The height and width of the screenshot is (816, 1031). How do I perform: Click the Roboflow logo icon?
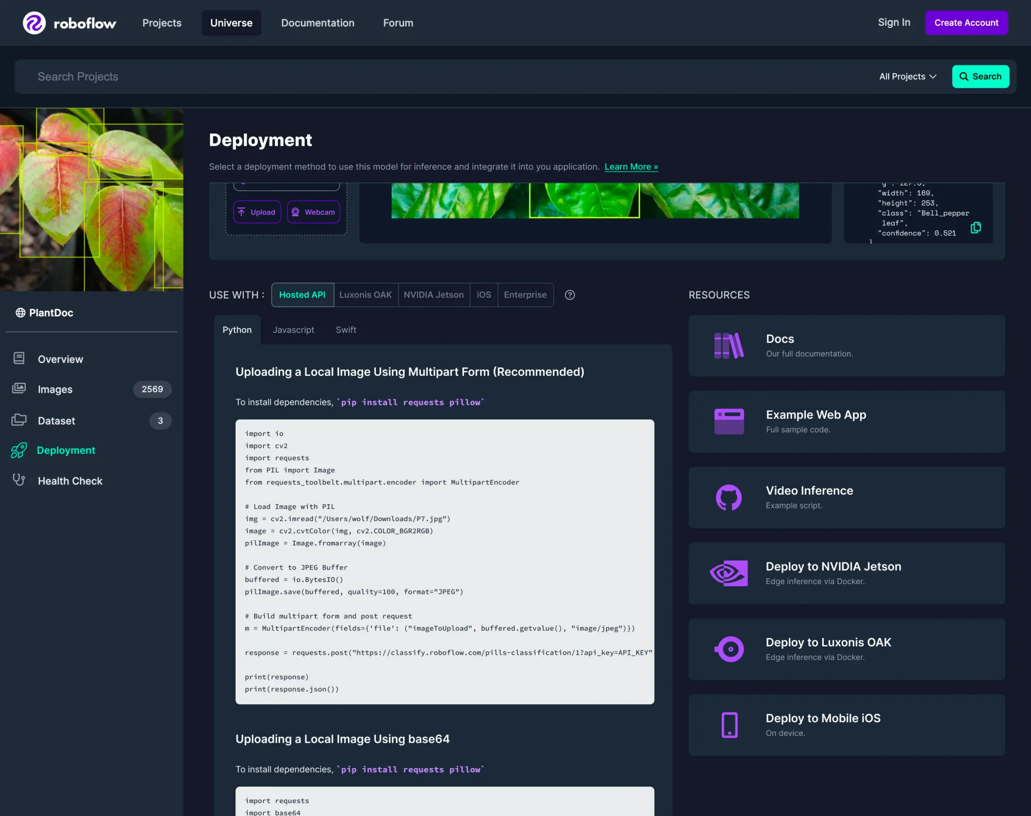point(34,23)
